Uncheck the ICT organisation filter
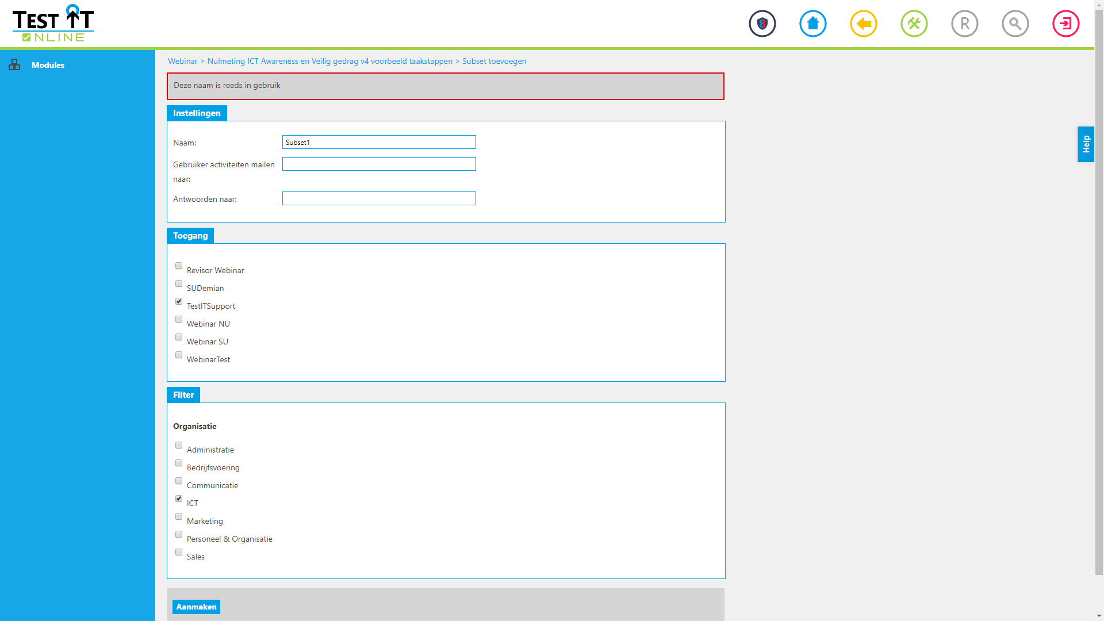Screen dimensions: 1104x621 [179, 499]
